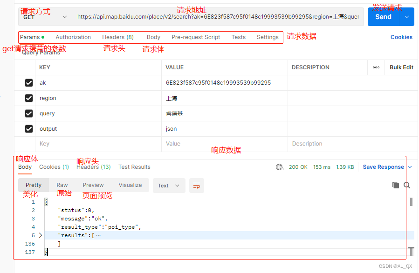The width and height of the screenshot is (419, 273).
Task: Select the Pretty view tab
Action: pyautogui.click(x=34, y=185)
